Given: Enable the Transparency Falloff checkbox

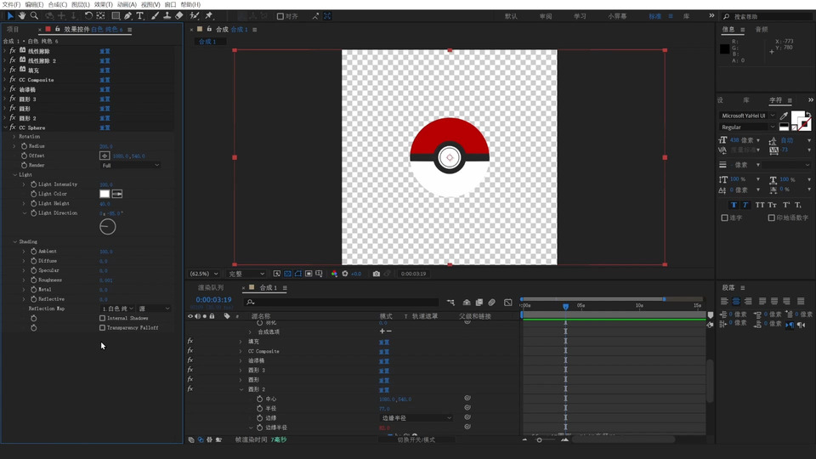Looking at the screenshot, I should click(102, 327).
